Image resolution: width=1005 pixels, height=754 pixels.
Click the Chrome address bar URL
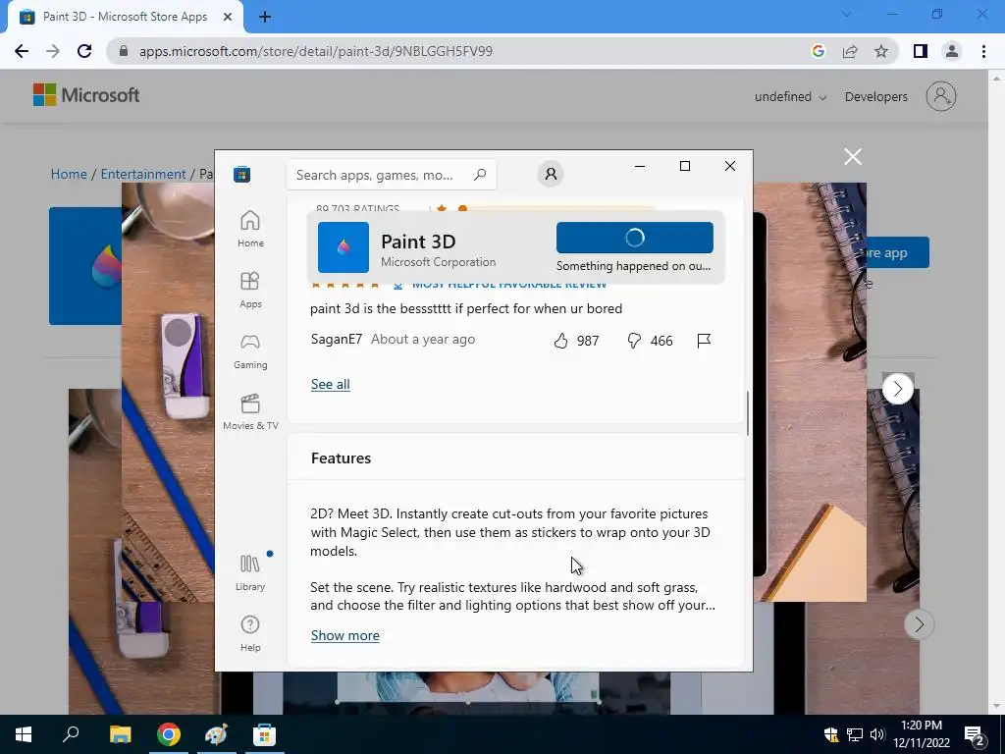click(x=316, y=51)
